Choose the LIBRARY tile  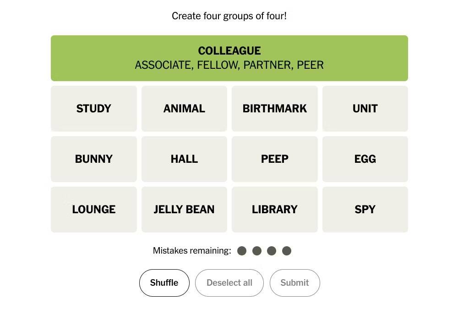click(274, 210)
